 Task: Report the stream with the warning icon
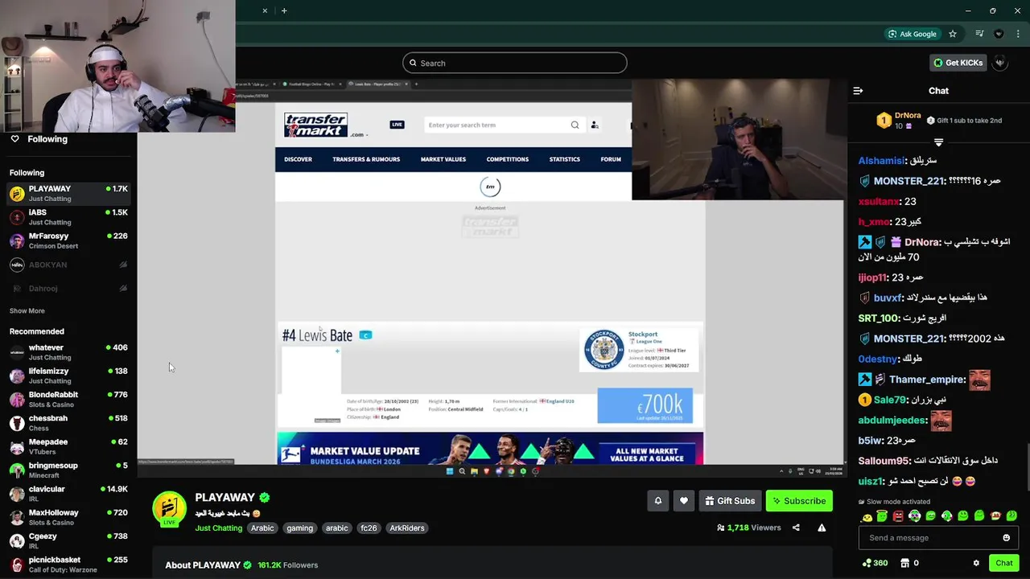click(822, 528)
